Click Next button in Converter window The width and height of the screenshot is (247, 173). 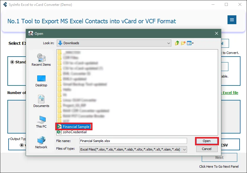click(x=220, y=157)
